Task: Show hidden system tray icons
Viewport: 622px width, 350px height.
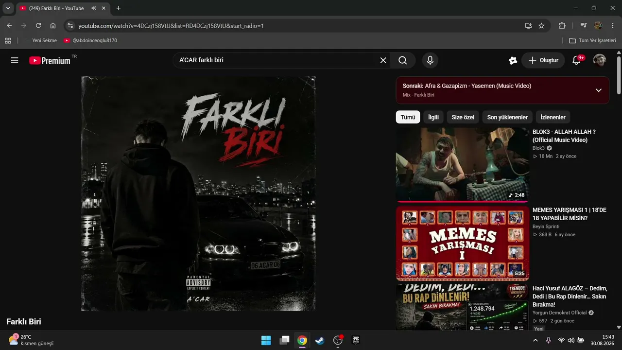Action: [x=536, y=340]
